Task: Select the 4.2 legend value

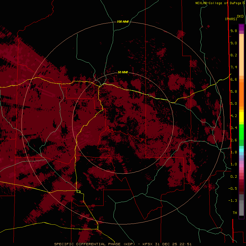Action: click(234, 116)
